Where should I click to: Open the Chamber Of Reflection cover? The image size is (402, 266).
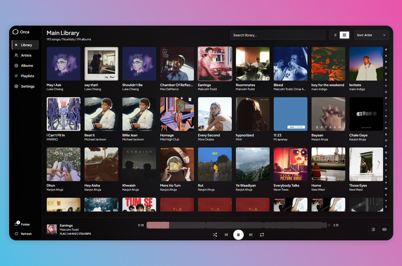click(x=177, y=64)
